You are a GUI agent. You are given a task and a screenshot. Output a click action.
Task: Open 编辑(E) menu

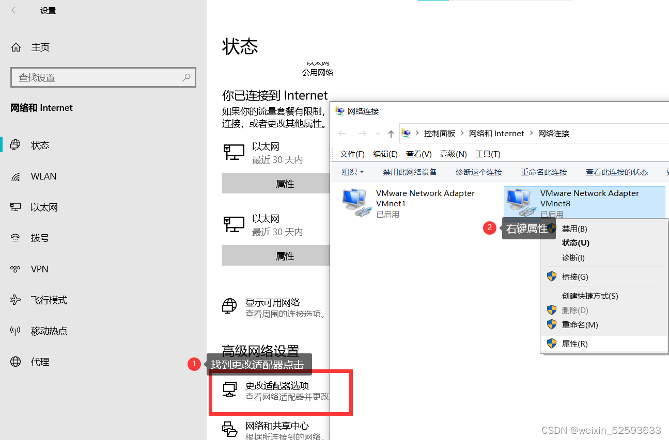point(385,154)
